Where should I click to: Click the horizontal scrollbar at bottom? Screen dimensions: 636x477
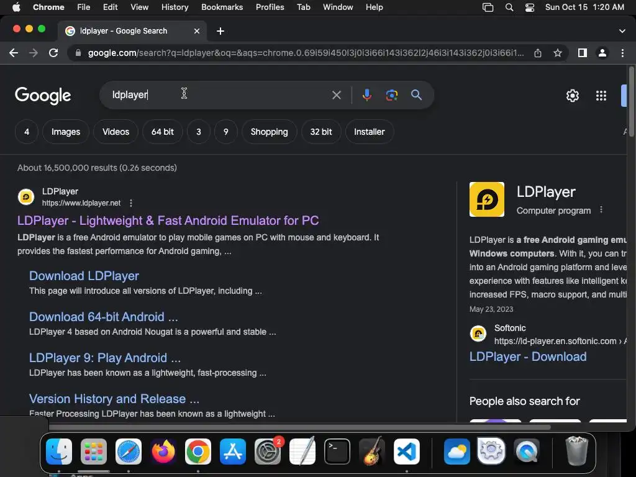point(299,427)
